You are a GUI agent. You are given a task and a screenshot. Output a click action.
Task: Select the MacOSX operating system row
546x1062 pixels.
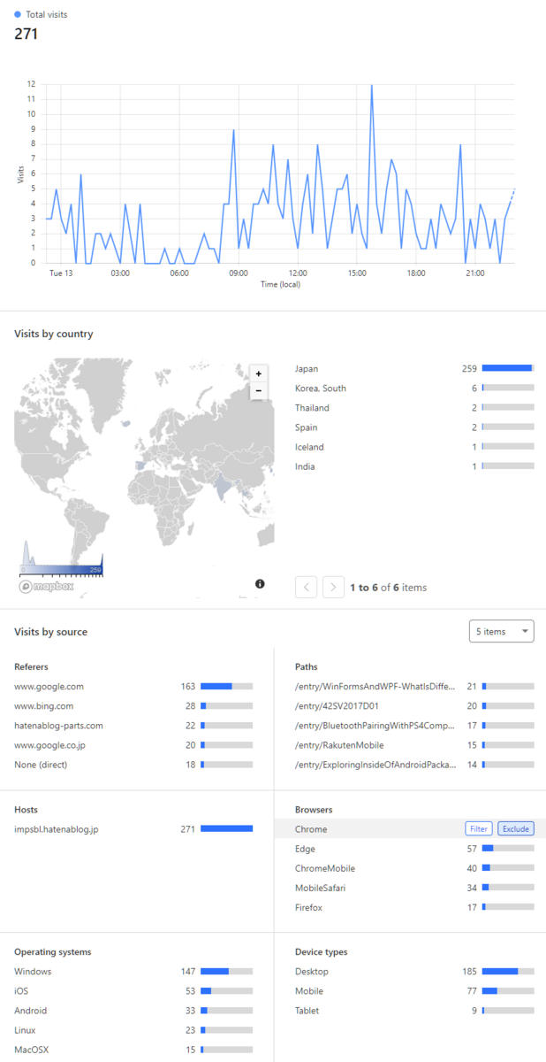coord(133,1050)
